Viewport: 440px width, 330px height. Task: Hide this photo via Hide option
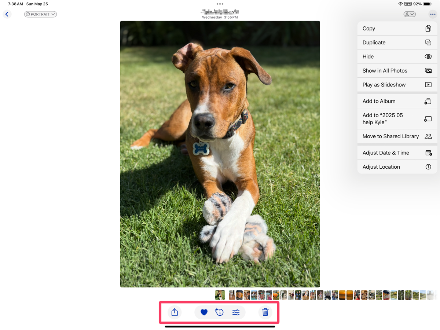click(x=397, y=56)
